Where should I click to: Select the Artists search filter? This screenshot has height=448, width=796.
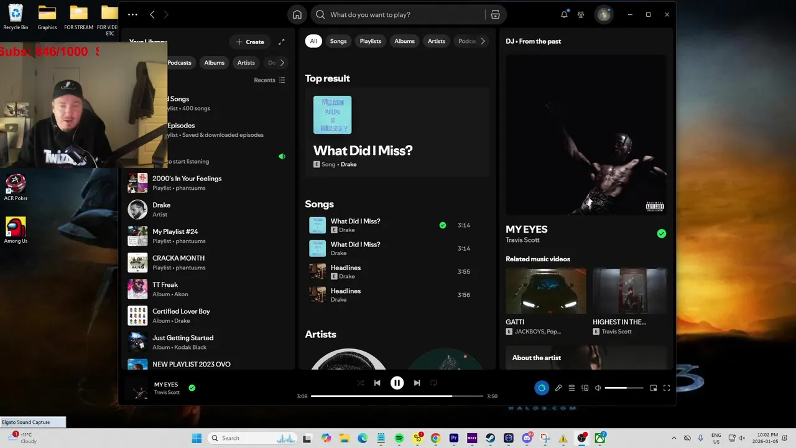coord(437,41)
